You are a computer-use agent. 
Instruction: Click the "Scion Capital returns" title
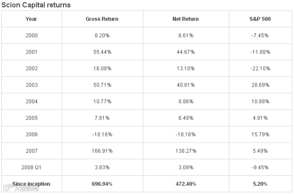coord(36,5)
